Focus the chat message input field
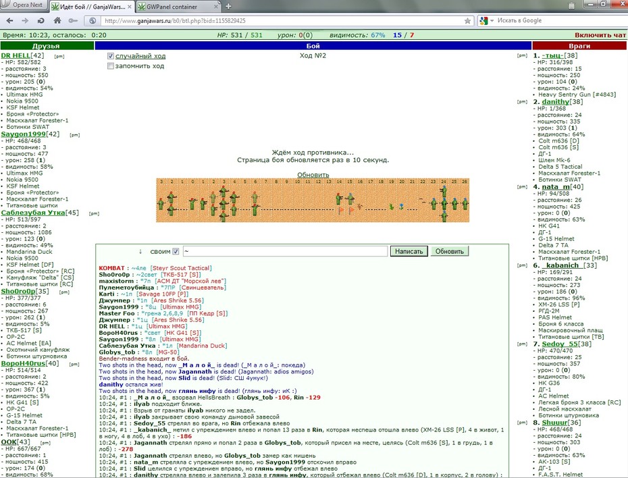Image resolution: width=628 pixels, height=478 pixels. point(285,251)
